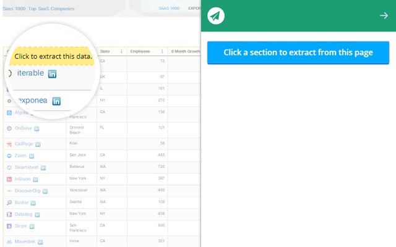This screenshot has height=247, width=396.
Task: Sort by the State column arrow
Action: [x=121, y=51]
